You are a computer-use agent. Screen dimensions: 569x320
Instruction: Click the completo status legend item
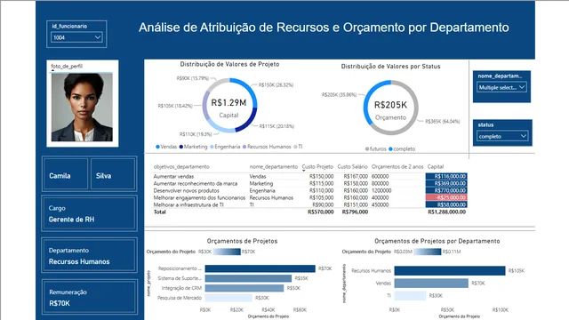pyautogui.click(x=402, y=148)
